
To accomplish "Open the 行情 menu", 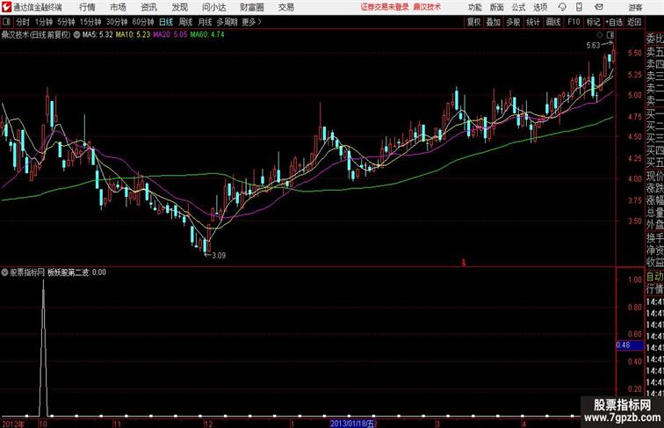I will click(87, 7).
